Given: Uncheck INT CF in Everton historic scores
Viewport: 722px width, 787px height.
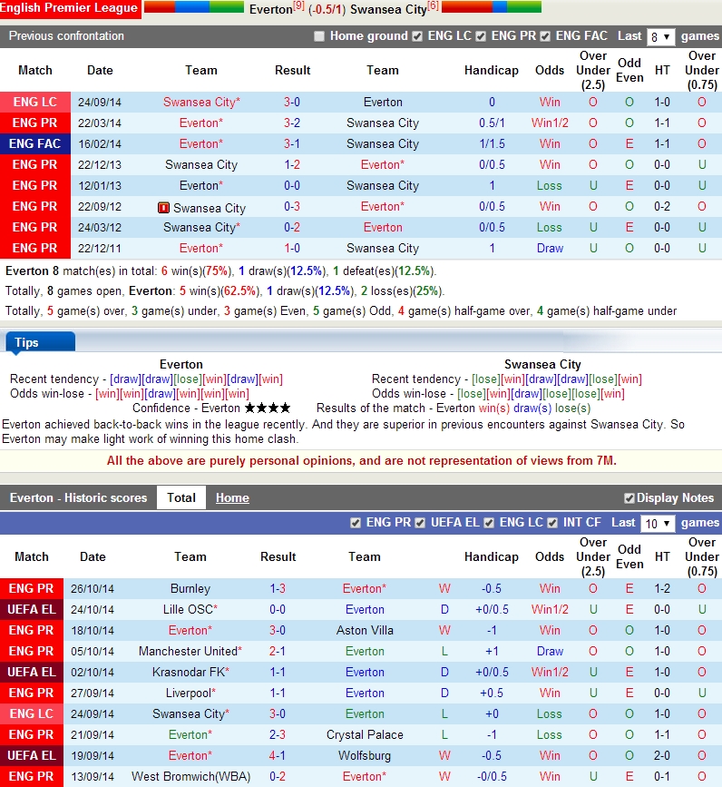Looking at the screenshot, I should pos(552,523).
